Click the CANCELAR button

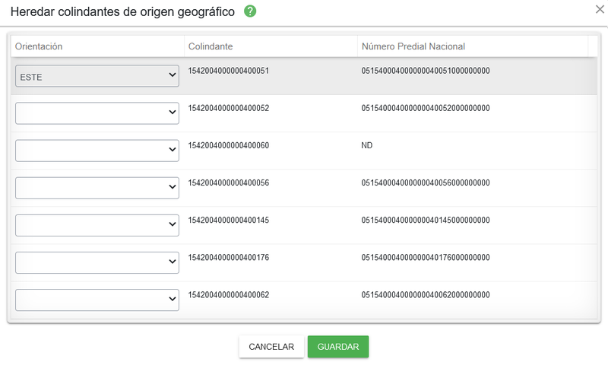(x=271, y=347)
